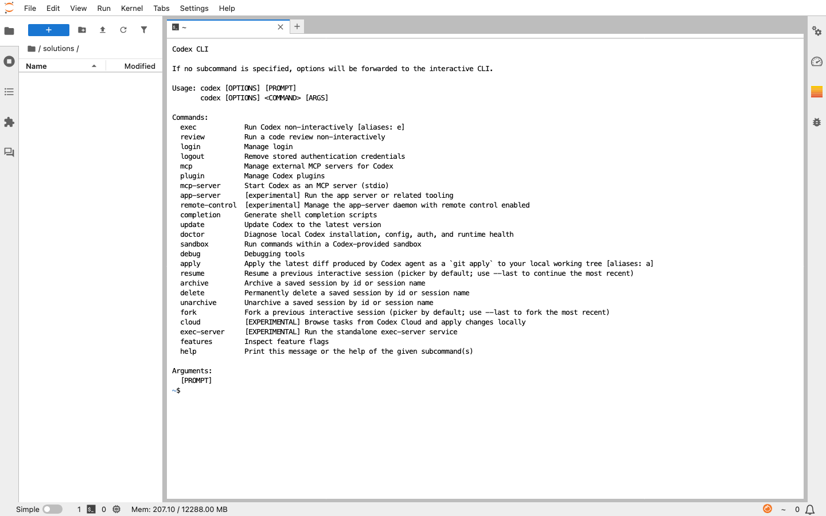Open the Run menu
The image size is (826, 516).
point(104,8)
